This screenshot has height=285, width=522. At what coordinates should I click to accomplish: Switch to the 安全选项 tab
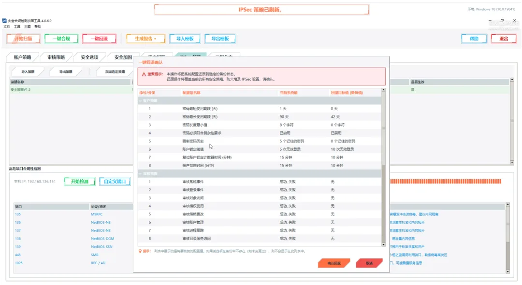click(89, 57)
